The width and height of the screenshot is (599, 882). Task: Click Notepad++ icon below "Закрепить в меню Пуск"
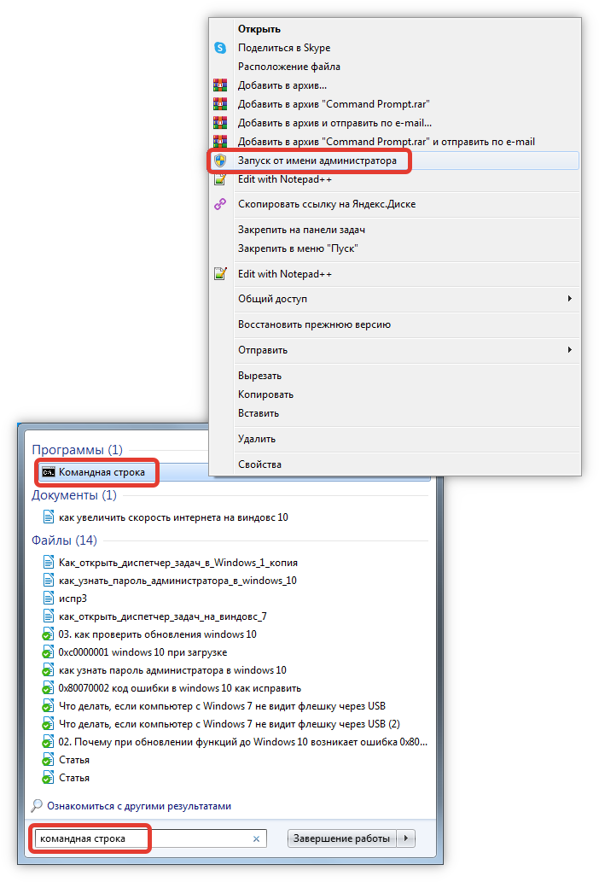tap(220, 274)
